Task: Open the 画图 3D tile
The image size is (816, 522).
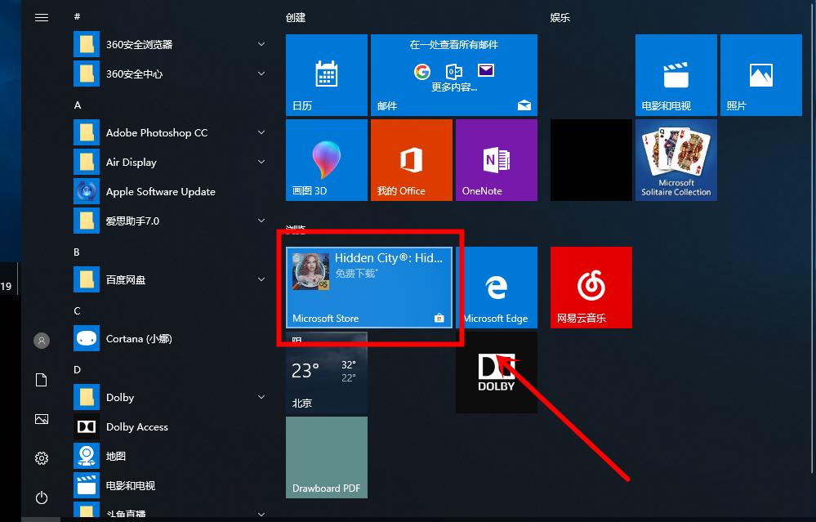Action: click(x=326, y=159)
